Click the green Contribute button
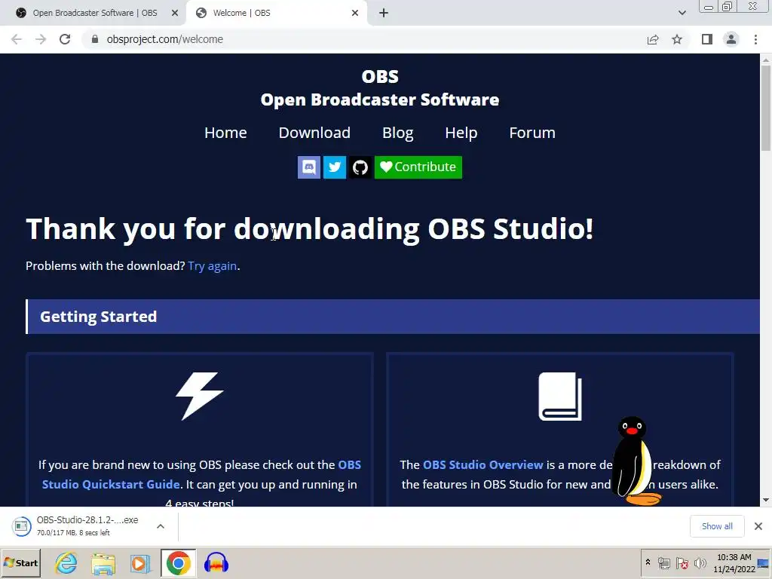This screenshot has width=772, height=579. (418, 167)
